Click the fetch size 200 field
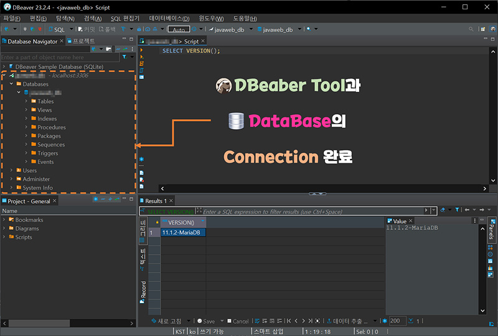The height and width of the screenshot is (336, 498). pyautogui.click(x=397, y=321)
